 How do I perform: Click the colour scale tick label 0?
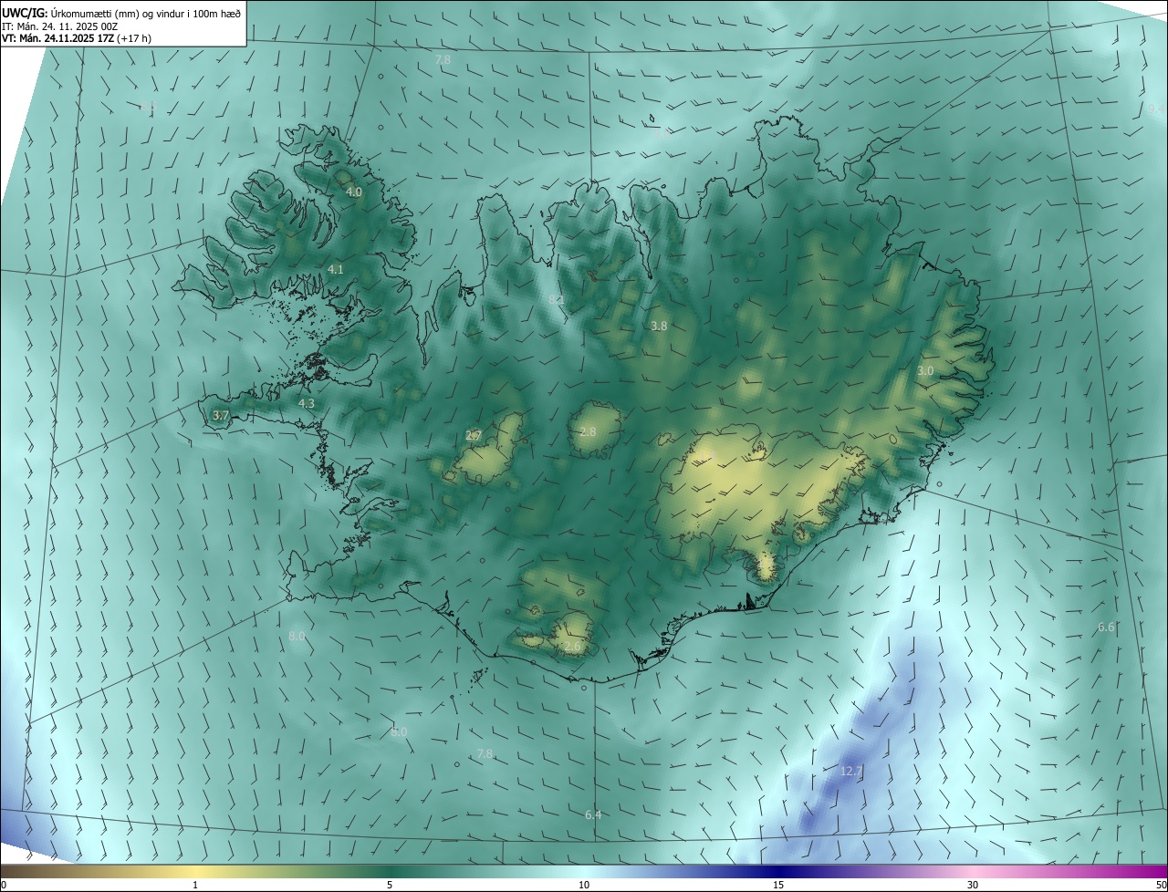[x=4, y=885]
